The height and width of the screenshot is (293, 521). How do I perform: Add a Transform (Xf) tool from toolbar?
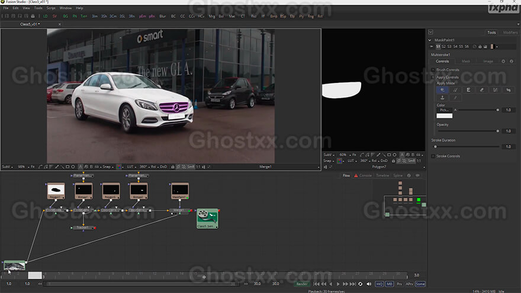click(x=263, y=17)
